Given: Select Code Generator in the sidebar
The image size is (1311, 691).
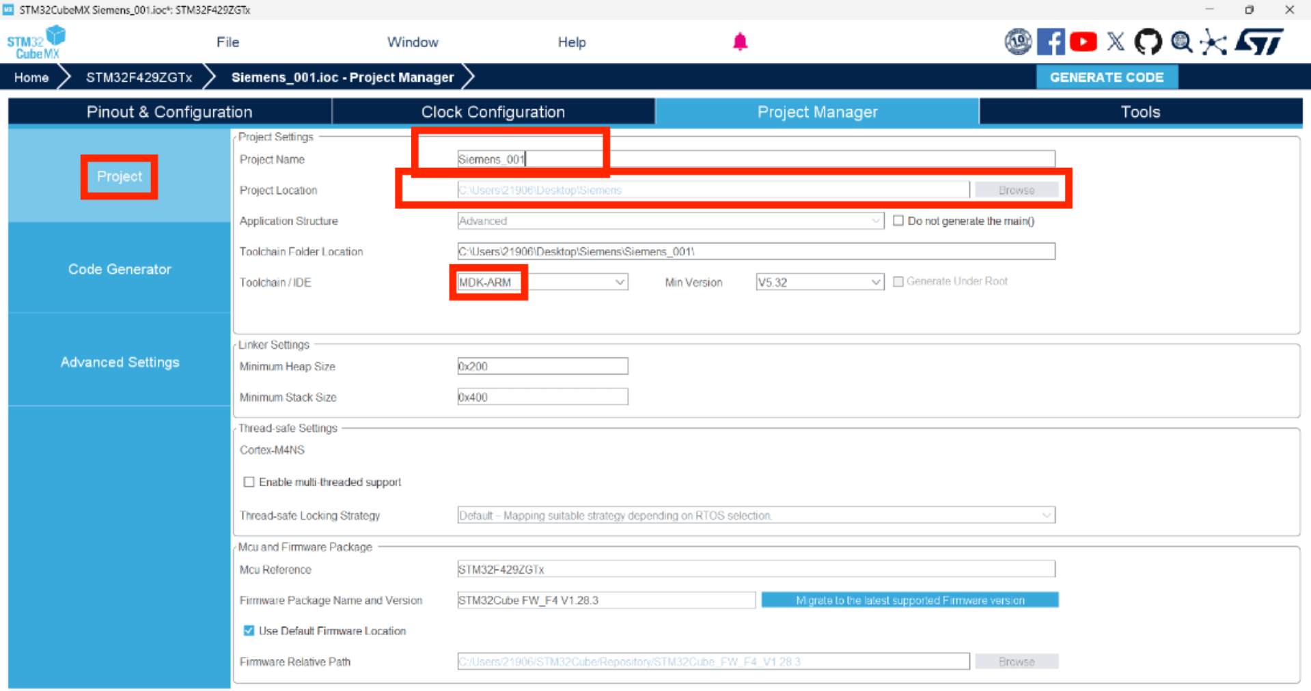Looking at the screenshot, I should [x=120, y=269].
